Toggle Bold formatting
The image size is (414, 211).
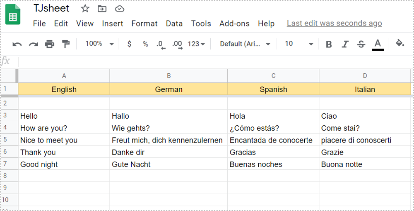coord(329,44)
